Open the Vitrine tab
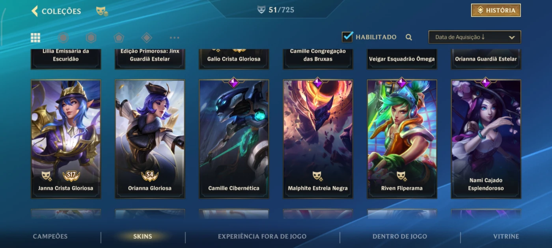This screenshot has width=552, height=248. pyautogui.click(x=506, y=236)
